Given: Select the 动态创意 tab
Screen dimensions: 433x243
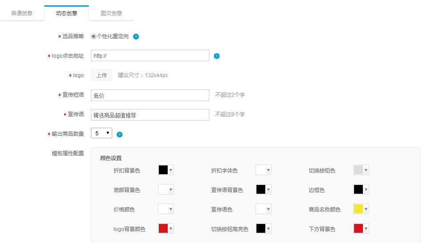Looking at the screenshot, I should tap(67, 13).
